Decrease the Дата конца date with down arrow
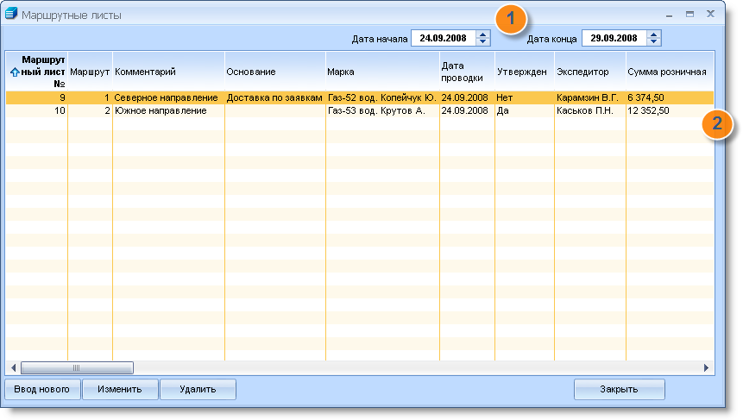Screen dimensions: 743x420 pyautogui.click(x=653, y=41)
